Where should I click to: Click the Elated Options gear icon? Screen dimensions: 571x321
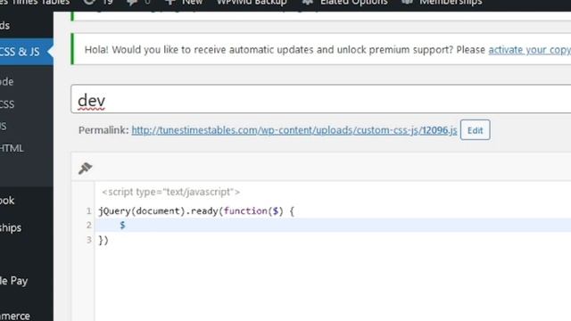pos(308,2)
